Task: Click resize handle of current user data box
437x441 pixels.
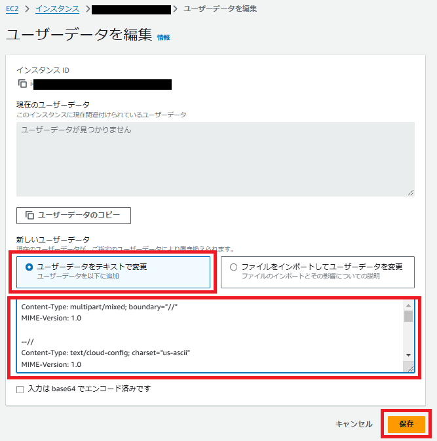Action: pos(411,193)
